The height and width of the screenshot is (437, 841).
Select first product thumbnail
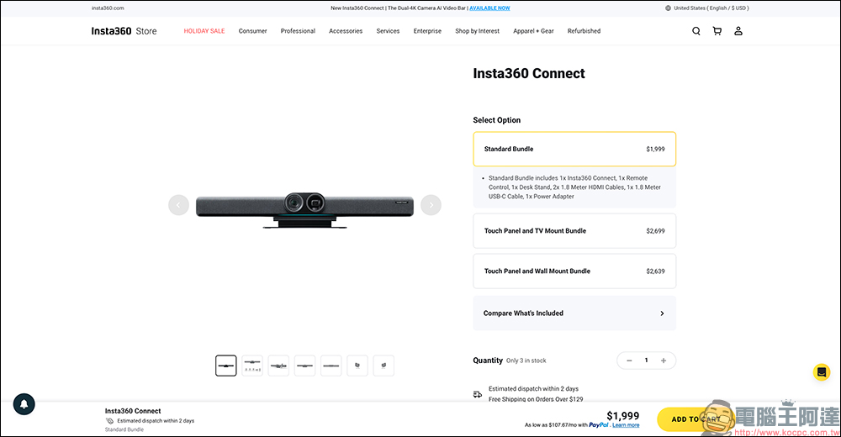[225, 366]
